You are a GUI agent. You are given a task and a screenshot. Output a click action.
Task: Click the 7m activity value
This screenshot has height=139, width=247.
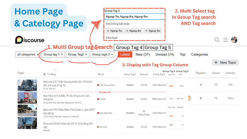pos(230,85)
